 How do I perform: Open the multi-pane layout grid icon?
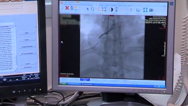(151, 10)
